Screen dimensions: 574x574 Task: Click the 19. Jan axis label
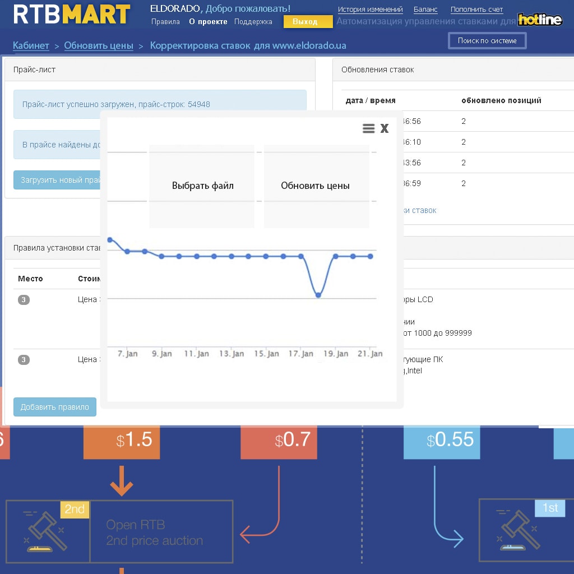point(336,354)
